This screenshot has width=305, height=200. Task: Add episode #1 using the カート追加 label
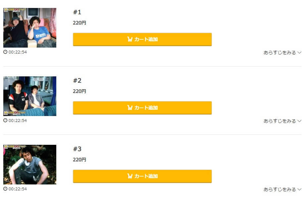point(146,39)
